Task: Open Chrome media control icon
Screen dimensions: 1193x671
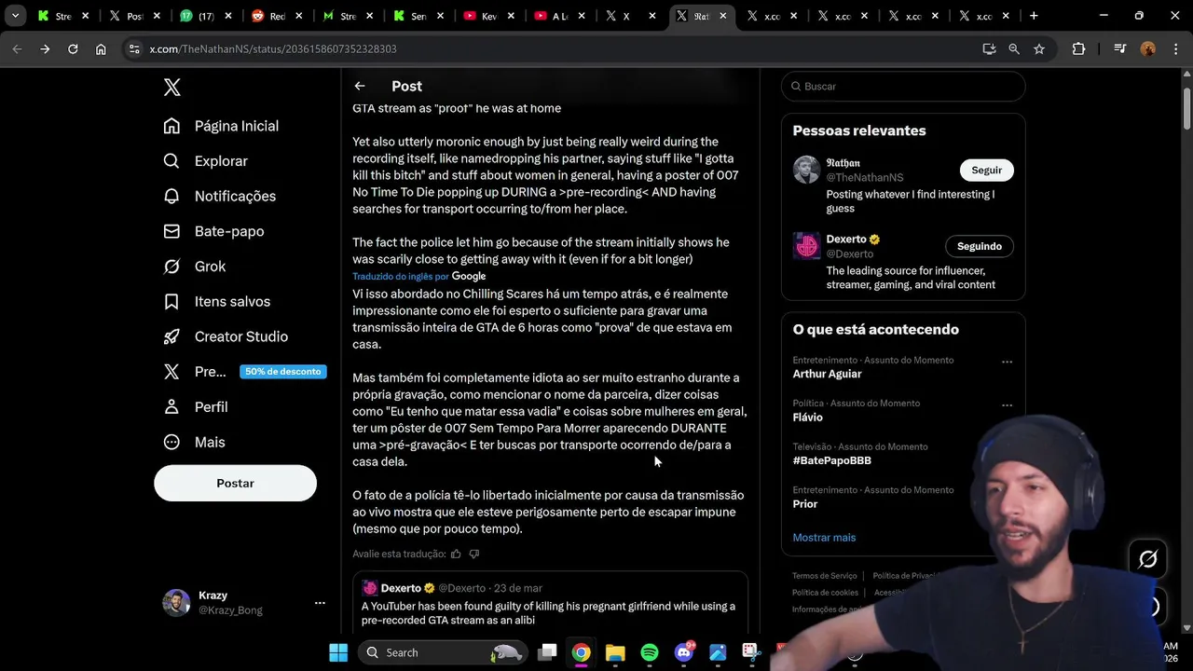Action: coord(1120,48)
